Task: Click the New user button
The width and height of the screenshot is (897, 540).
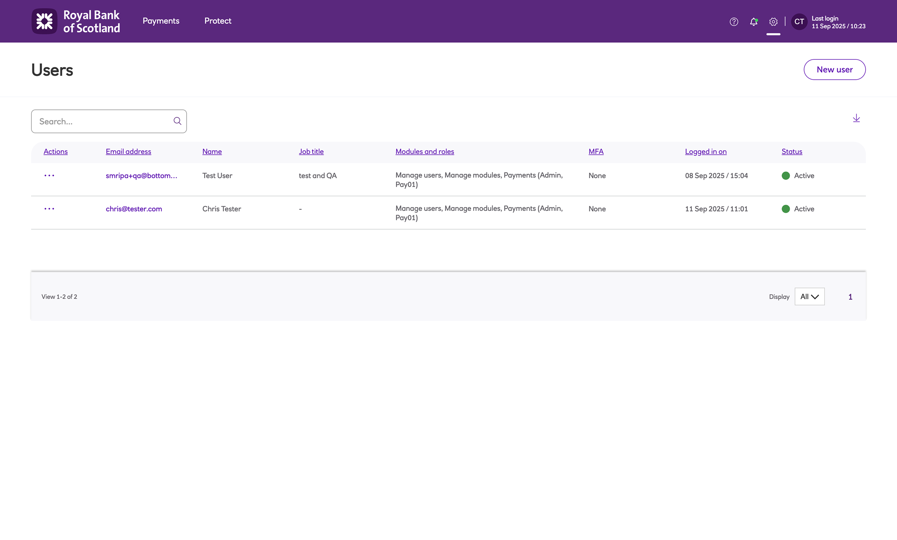Action: tap(834, 69)
